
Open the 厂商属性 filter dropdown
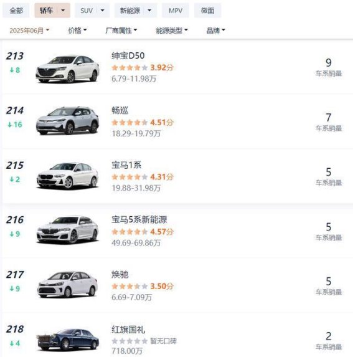(x=121, y=31)
